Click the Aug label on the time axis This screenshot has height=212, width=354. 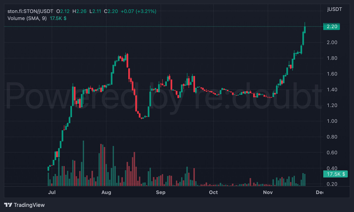tap(106, 192)
